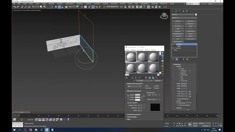Screen dimensions: 235x132
Task: Select Planar mapping radio button
Action: [x=180, y=69]
